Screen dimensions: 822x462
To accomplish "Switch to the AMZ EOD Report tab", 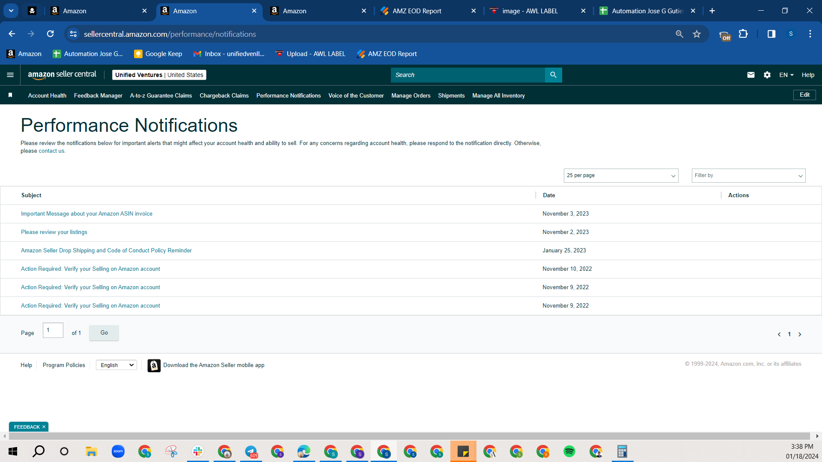I will tap(428, 11).
